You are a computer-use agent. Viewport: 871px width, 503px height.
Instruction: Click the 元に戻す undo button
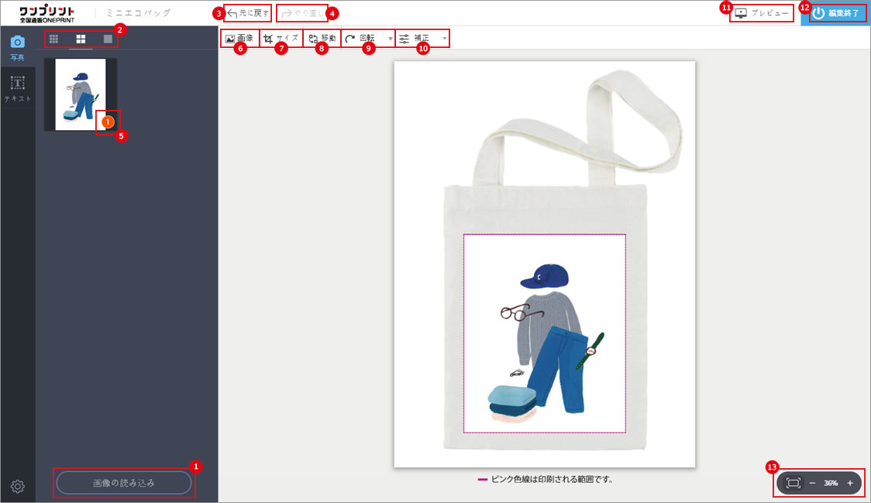(x=248, y=13)
